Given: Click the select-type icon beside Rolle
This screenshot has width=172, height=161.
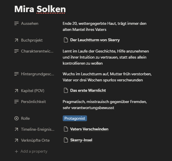Looking at the screenshot, I should (x=16, y=118).
